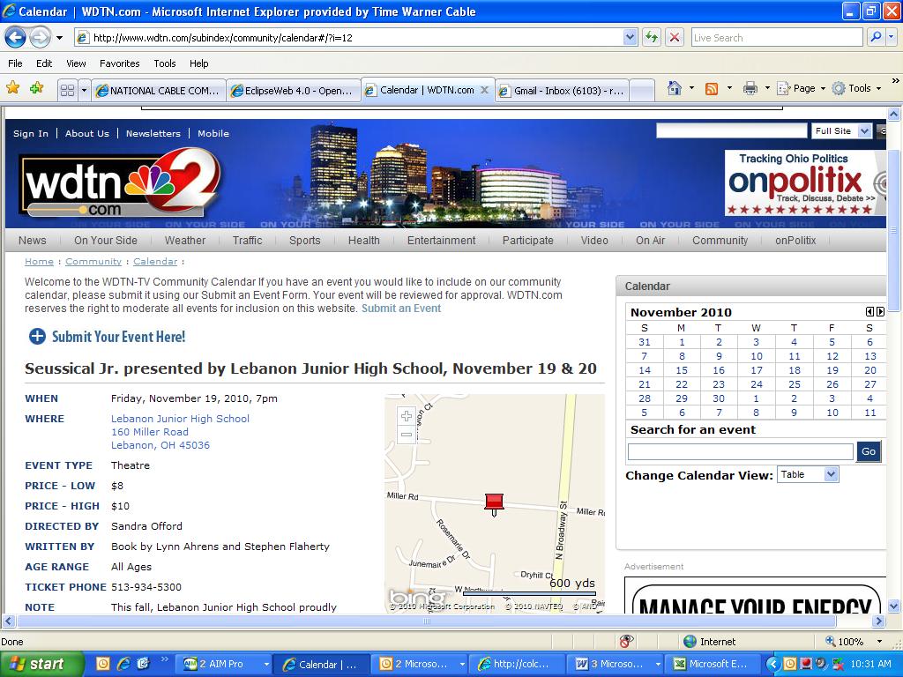Click the browser Forward arrow button
This screenshot has height=677, width=903.
[x=40, y=38]
